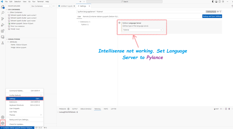Screen dimensions: 233x129
Task: Open the Remote Explorer icon
Action: coord(3,37)
